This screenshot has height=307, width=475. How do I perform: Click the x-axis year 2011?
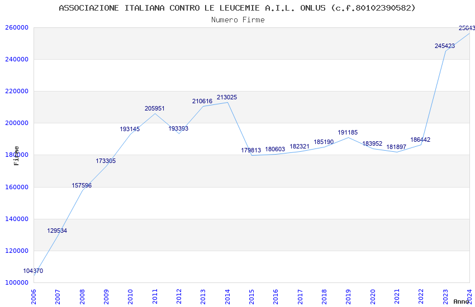(155, 297)
